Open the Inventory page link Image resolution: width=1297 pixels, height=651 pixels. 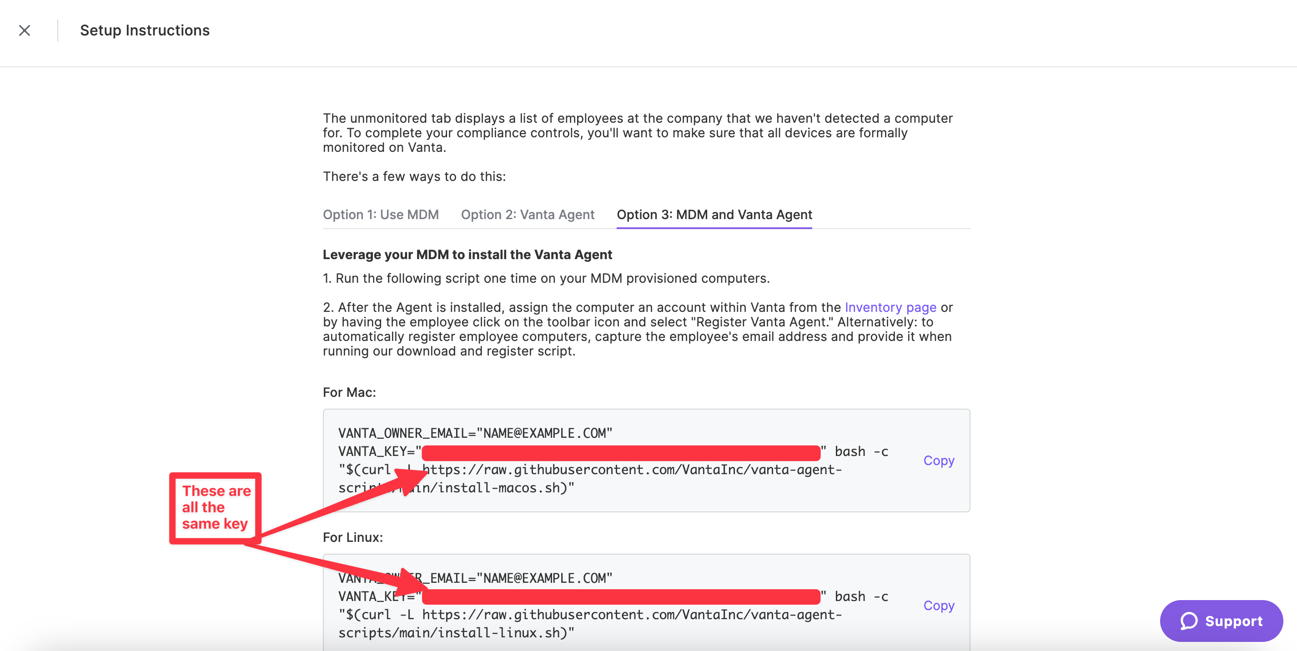[x=890, y=307]
